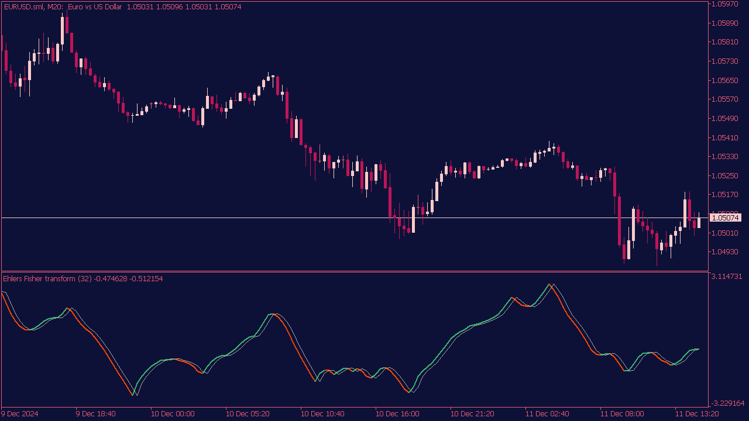
Task: Click the 1.05250 price scale value
Action: pyautogui.click(x=725, y=176)
